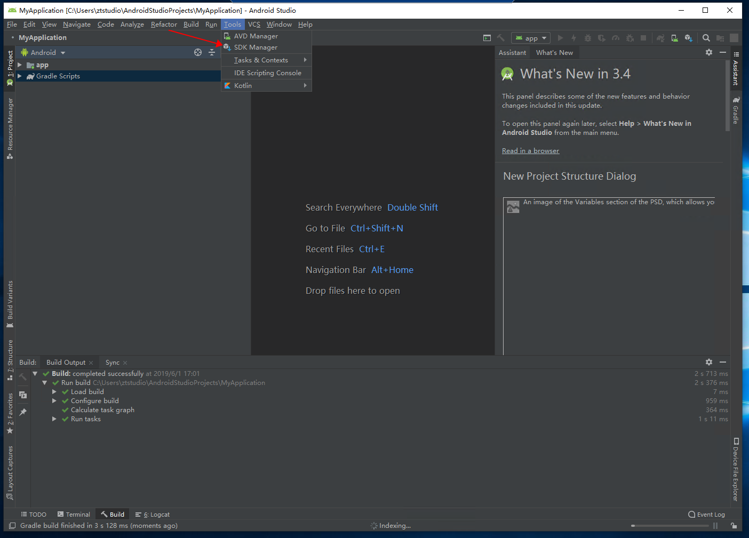
Task: Toggle the Z: Structure tool window
Action: click(10, 360)
